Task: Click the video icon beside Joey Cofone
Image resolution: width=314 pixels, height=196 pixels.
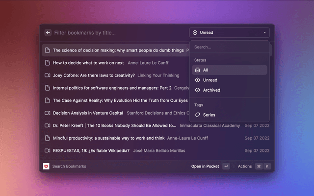Action: pos(48,75)
